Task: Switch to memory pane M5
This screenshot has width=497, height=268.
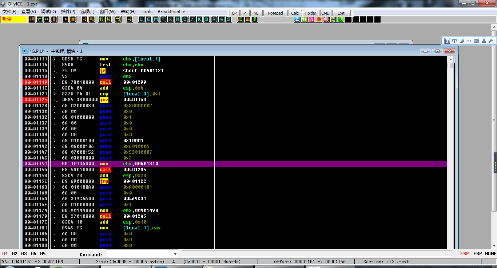Action: (x=43, y=254)
